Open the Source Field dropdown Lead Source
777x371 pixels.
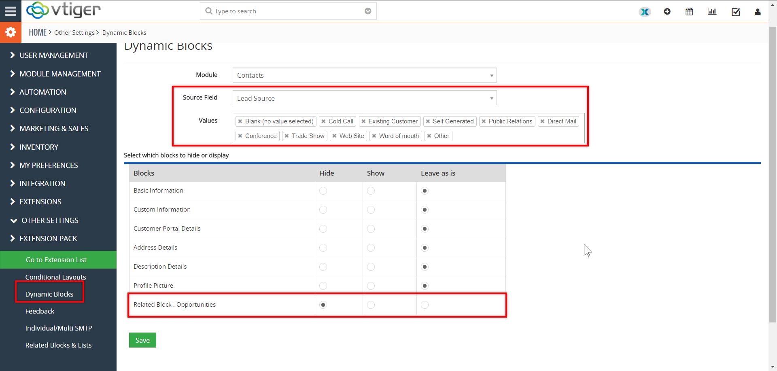(365, 98)
